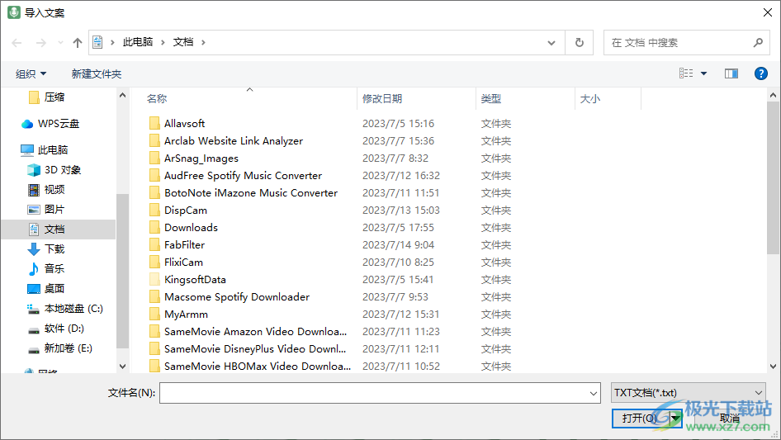Screen dimensions: 781x440
Task: Select the MyArmm folder icon
Action: [x=155, y=315]
